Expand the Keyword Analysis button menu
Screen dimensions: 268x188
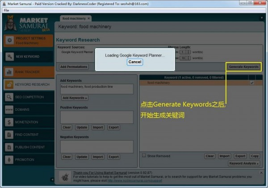pyautogui.click(x=244, y=163)
